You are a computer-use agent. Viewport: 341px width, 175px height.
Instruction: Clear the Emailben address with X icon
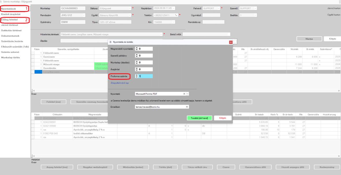187,107
